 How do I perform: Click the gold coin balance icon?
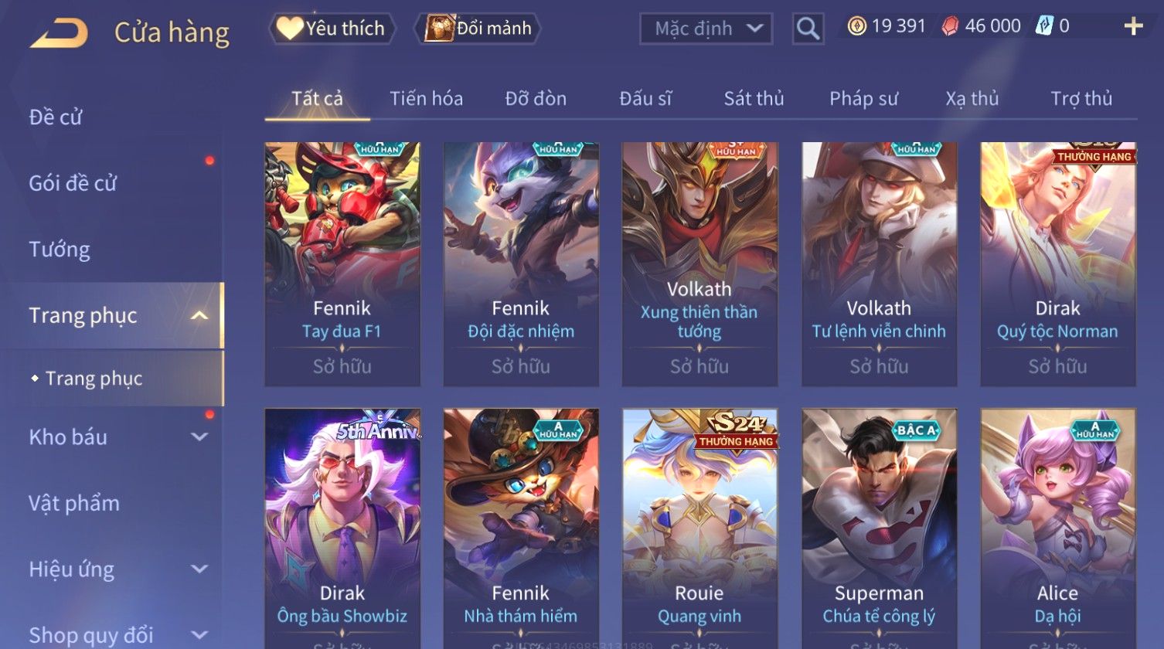856,26
